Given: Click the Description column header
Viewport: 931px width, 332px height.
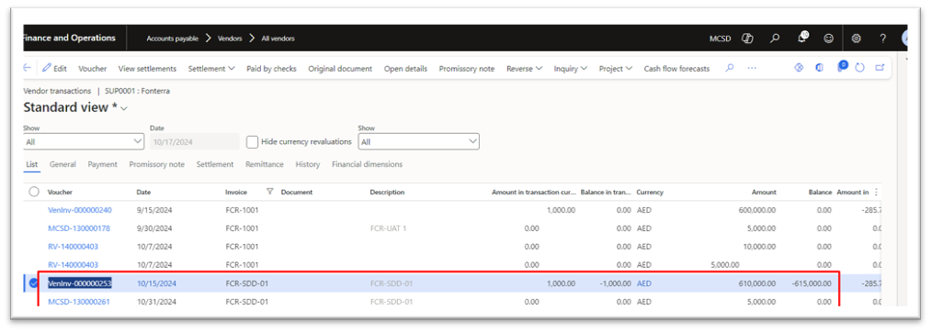Looking at the screenshot, I should [x=387, y=192].
